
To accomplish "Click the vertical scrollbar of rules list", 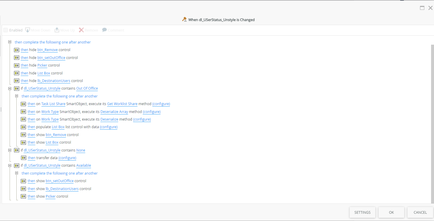I will 432,123.
